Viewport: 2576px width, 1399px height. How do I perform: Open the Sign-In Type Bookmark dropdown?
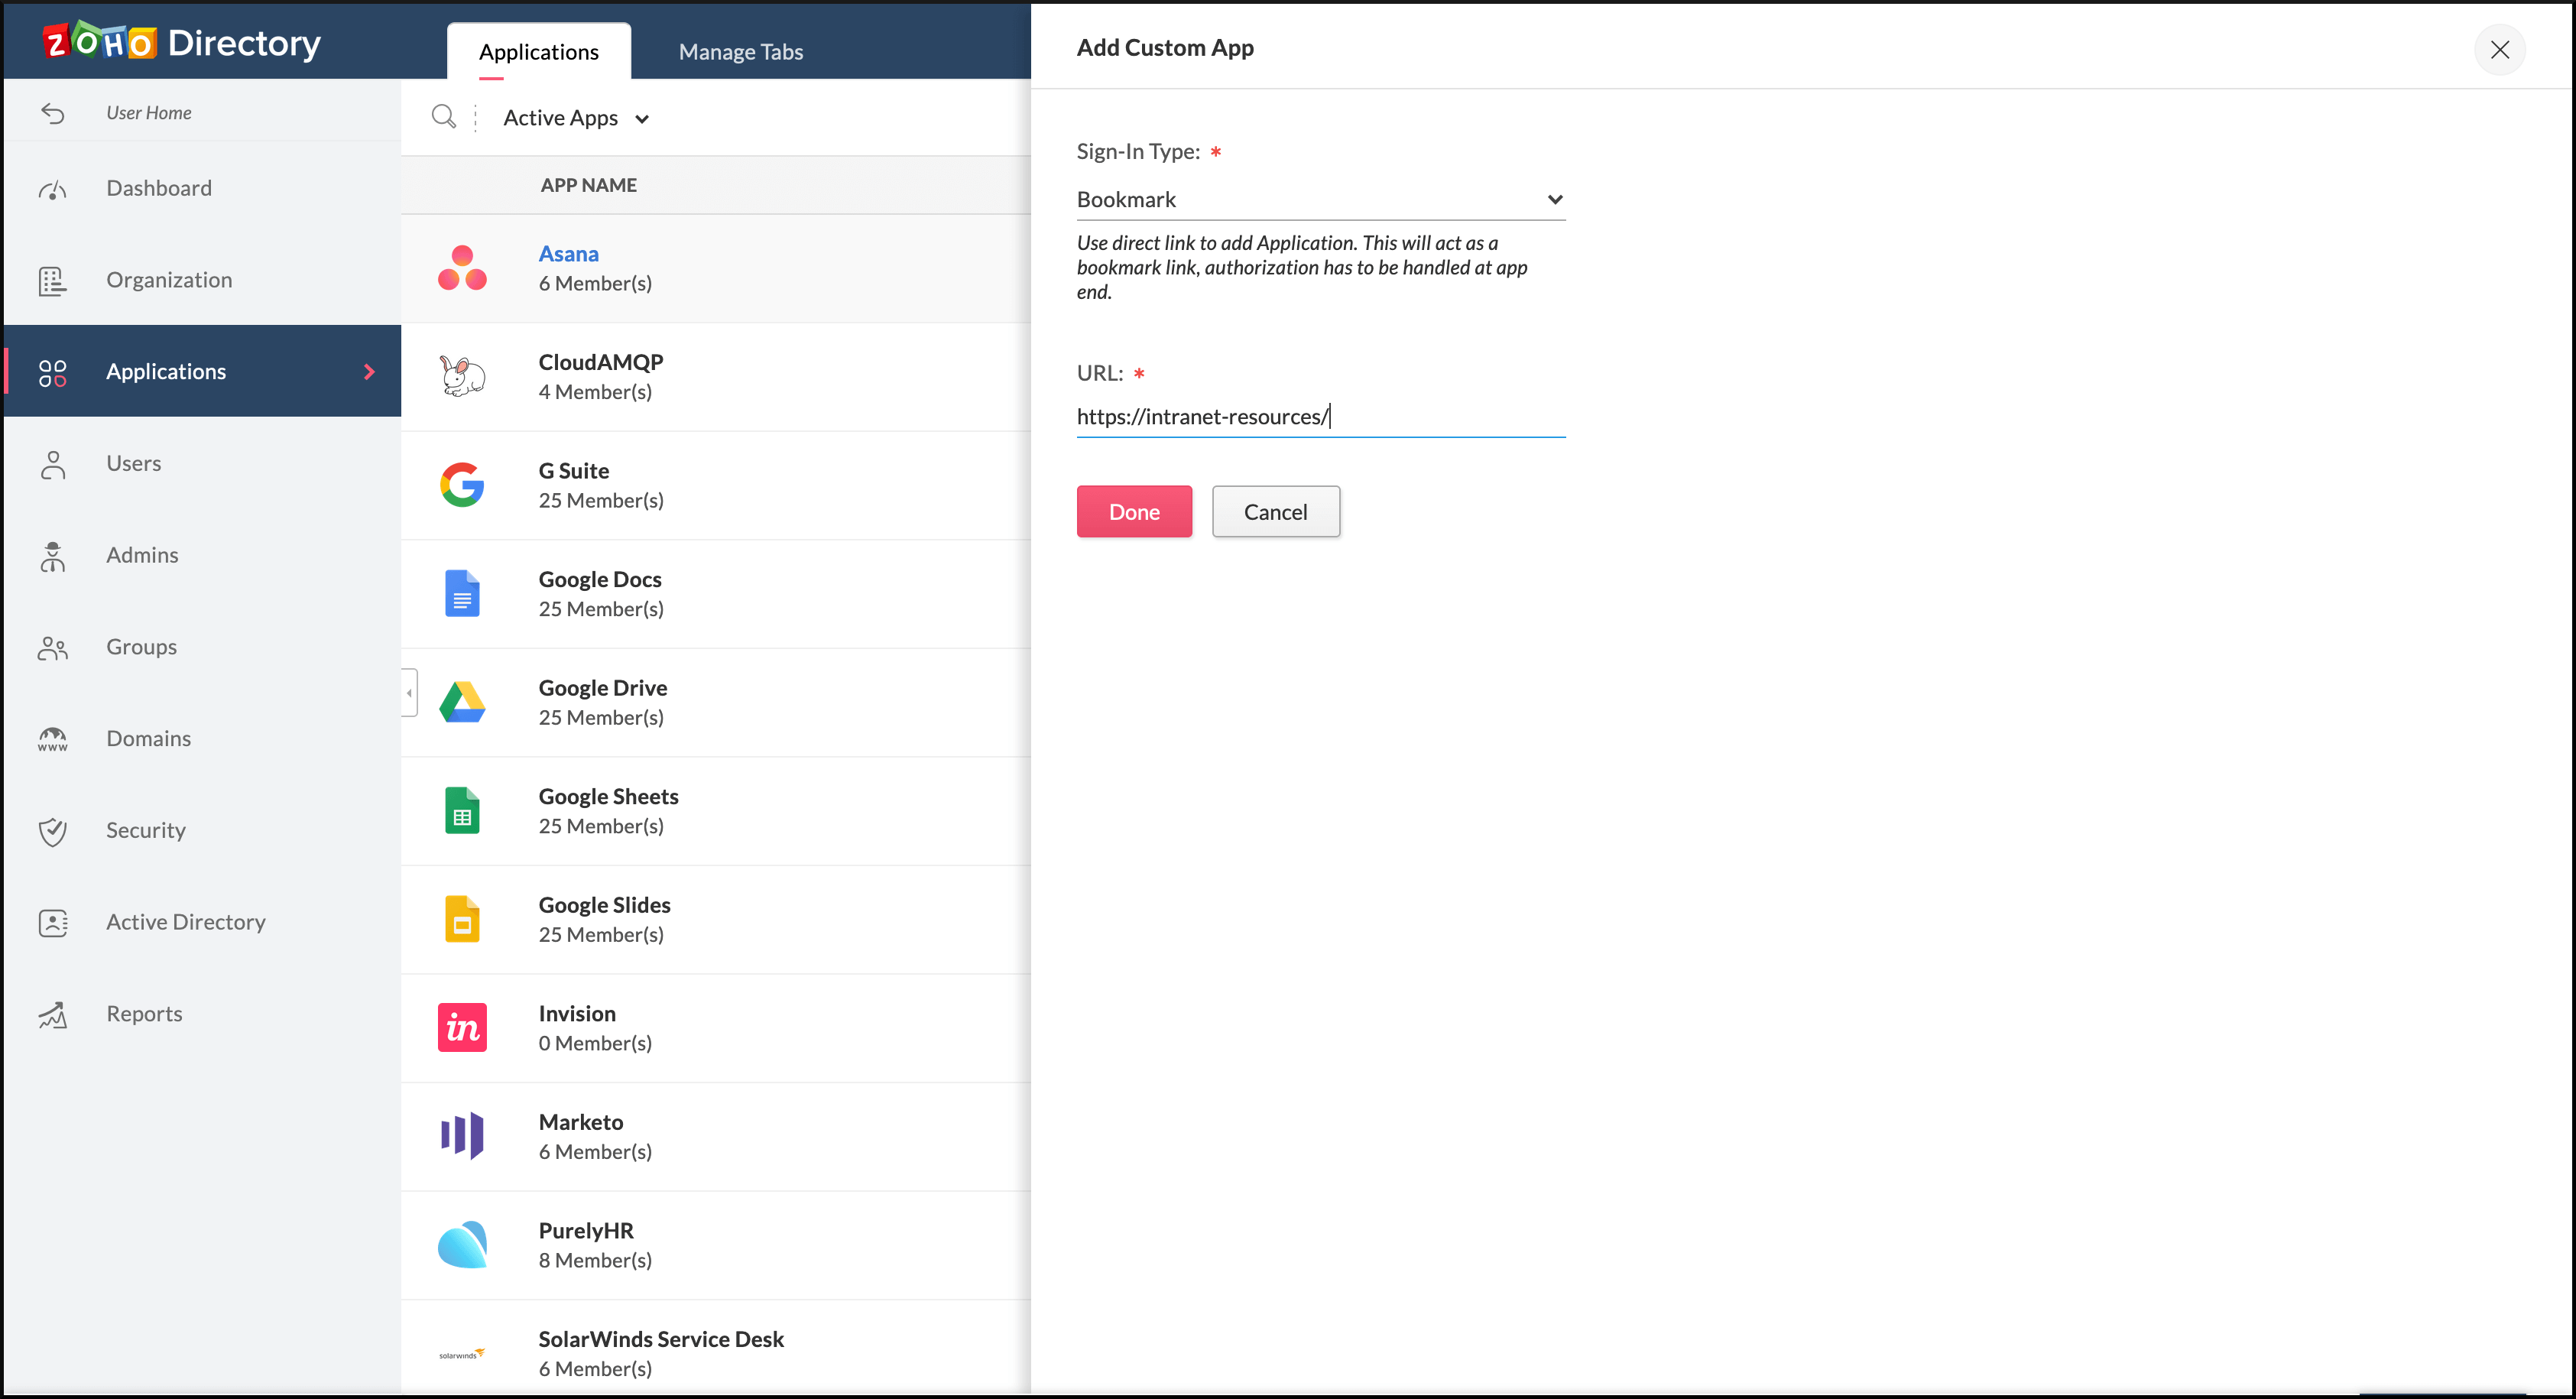1320,200
